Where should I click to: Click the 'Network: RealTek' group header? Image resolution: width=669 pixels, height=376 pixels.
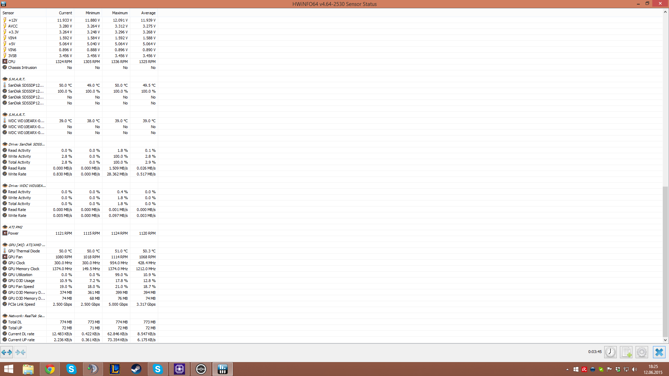(26, 316)
